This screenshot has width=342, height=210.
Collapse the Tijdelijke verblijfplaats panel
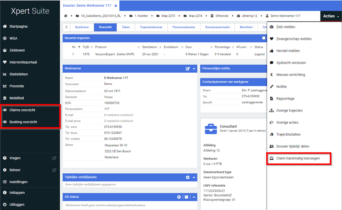tap(194, 177)
